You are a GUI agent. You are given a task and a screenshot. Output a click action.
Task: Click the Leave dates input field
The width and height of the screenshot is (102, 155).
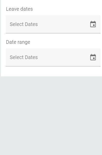point(53,24)
